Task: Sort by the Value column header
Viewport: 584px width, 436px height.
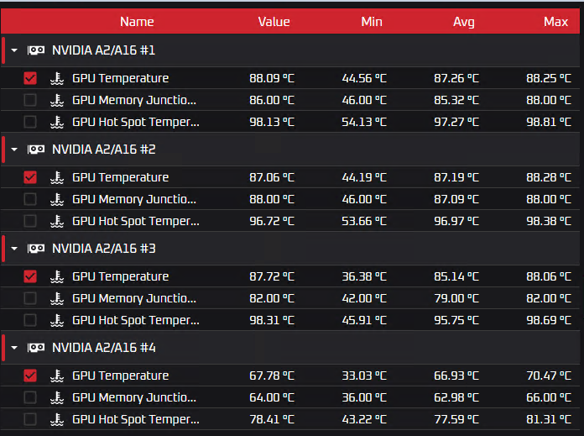Action: 274,22
